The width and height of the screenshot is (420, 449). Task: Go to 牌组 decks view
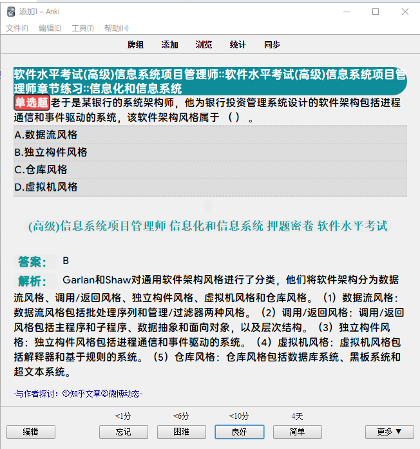tap(135, 44)
